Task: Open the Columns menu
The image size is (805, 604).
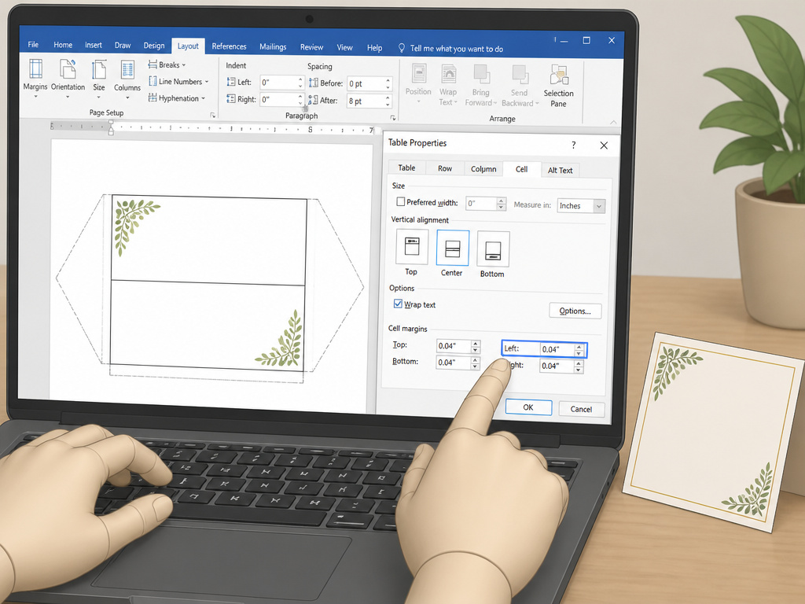Action: (127, 79)
